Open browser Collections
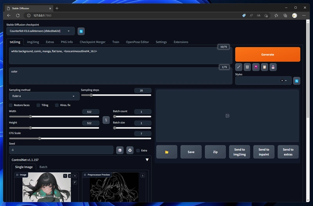This screenshot has height=206, width=313. click(285, 15)
